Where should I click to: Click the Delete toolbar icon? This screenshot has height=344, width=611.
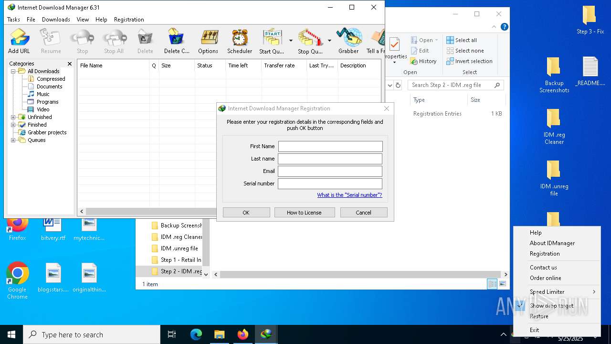[145, 41]
